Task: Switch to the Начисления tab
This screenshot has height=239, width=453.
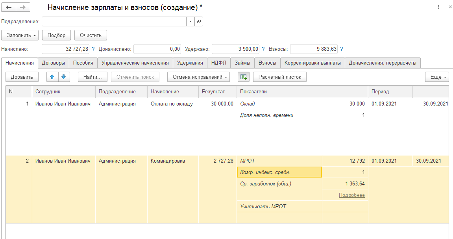Action: click(x=20, y=63)
